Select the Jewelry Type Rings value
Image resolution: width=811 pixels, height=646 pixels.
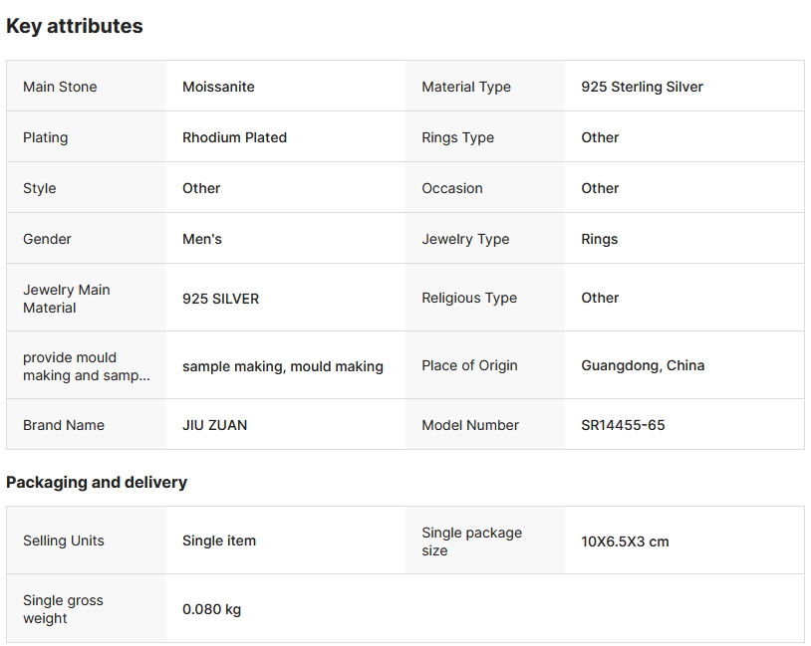pyautogui.click(x=599, y=239)
